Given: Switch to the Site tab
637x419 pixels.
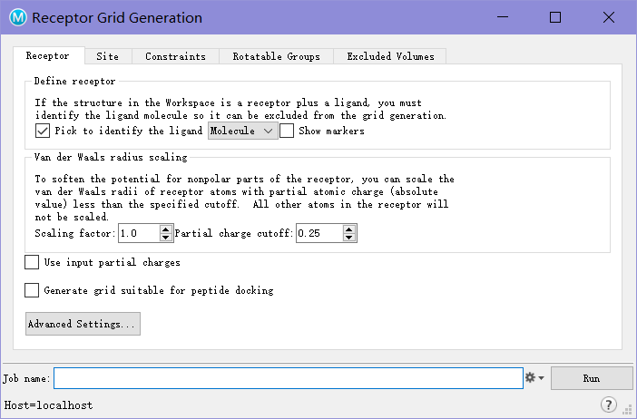Looking at the screenshot, I should tap(108, 56).
